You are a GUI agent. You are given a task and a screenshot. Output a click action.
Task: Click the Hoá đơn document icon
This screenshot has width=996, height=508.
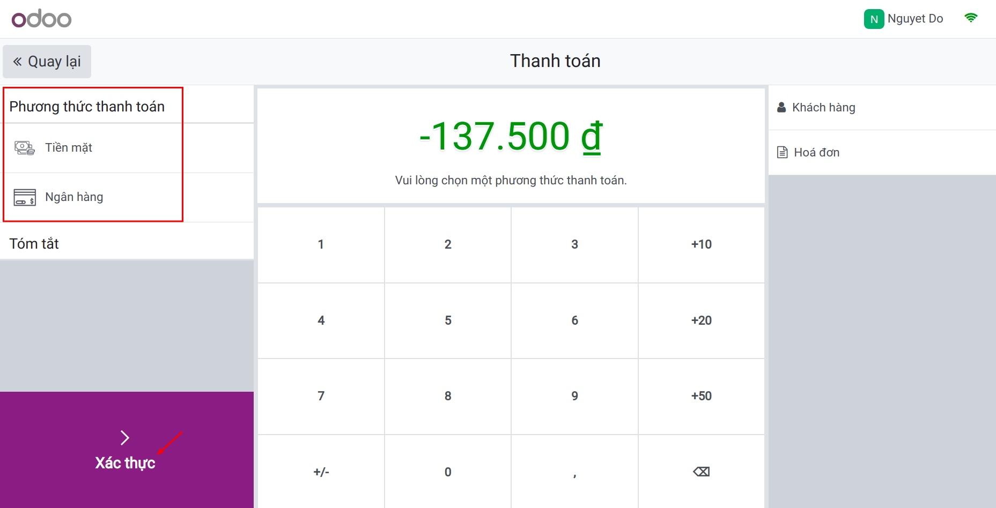783,153
